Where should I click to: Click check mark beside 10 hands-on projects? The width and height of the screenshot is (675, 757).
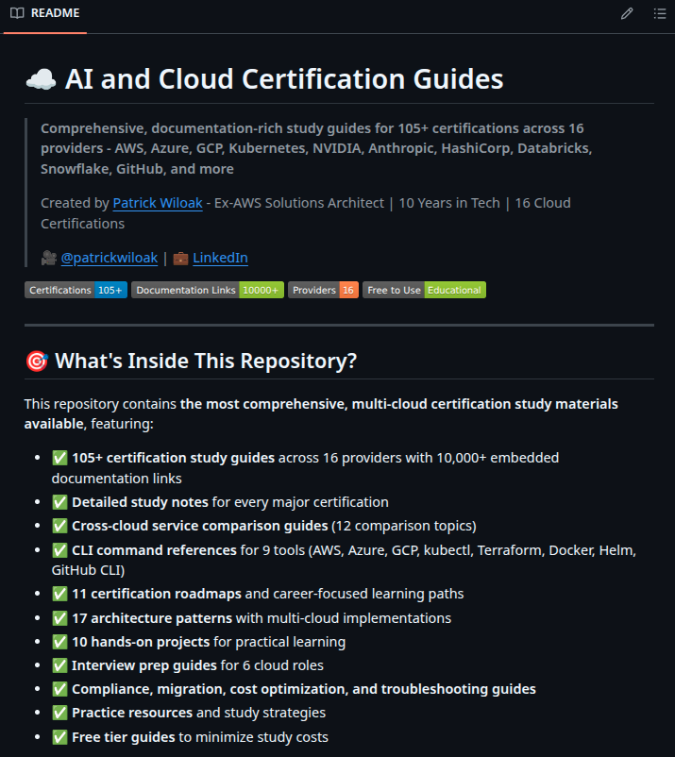(59, 642)
